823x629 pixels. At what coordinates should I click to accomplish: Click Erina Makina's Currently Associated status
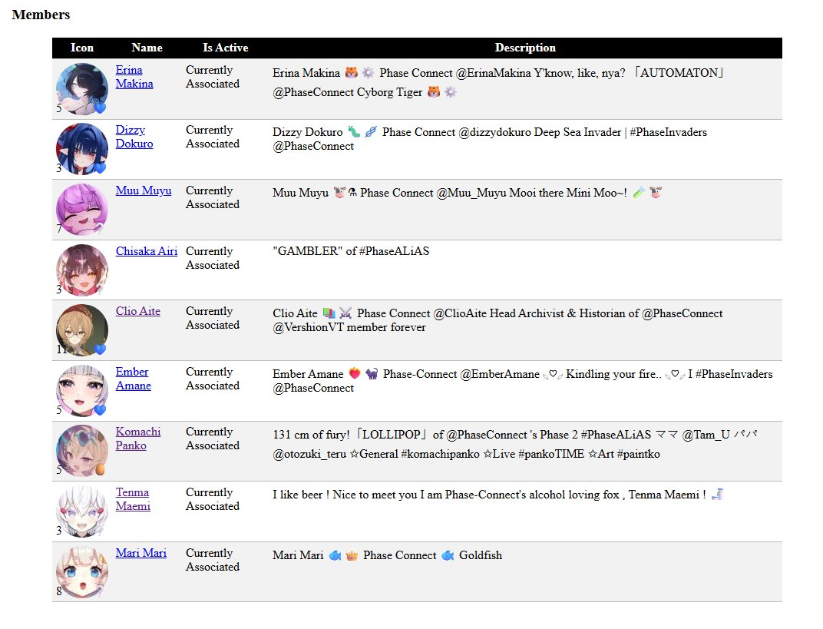pyautogui.click(x=213, y=77)
